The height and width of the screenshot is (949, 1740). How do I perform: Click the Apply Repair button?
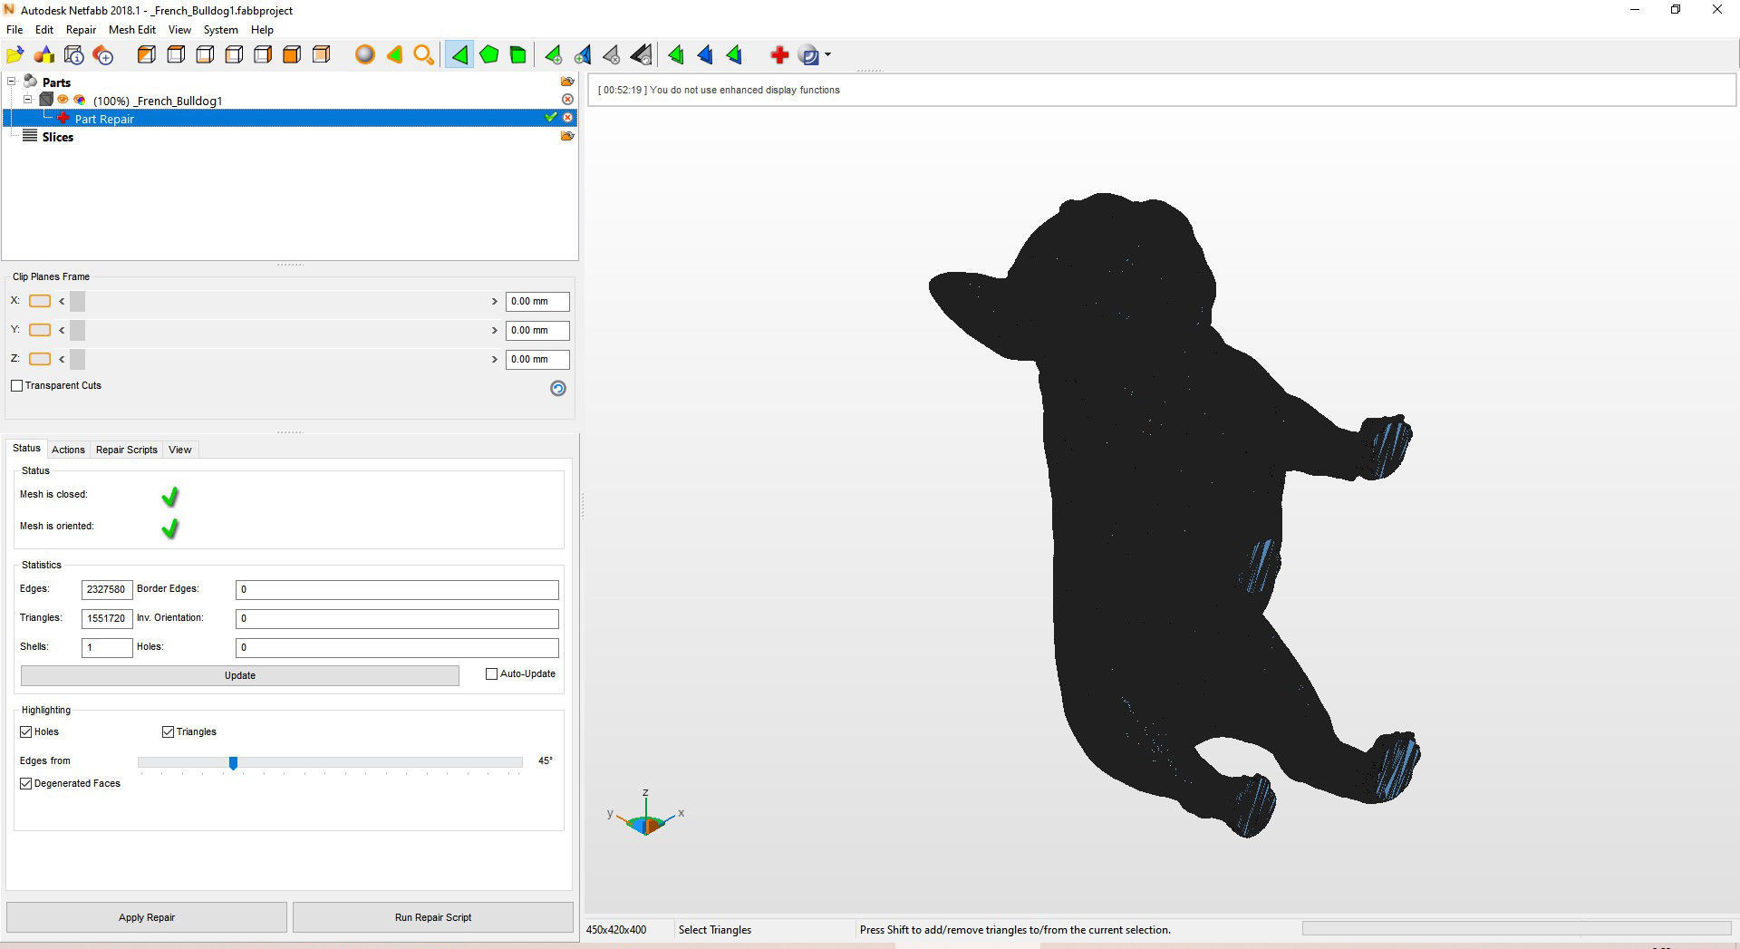tap(147, 917)
